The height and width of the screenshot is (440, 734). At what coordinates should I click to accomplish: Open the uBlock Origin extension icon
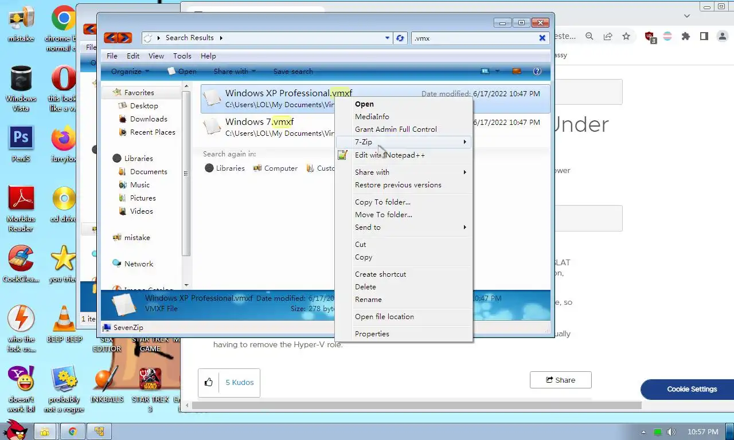(650, 37)
